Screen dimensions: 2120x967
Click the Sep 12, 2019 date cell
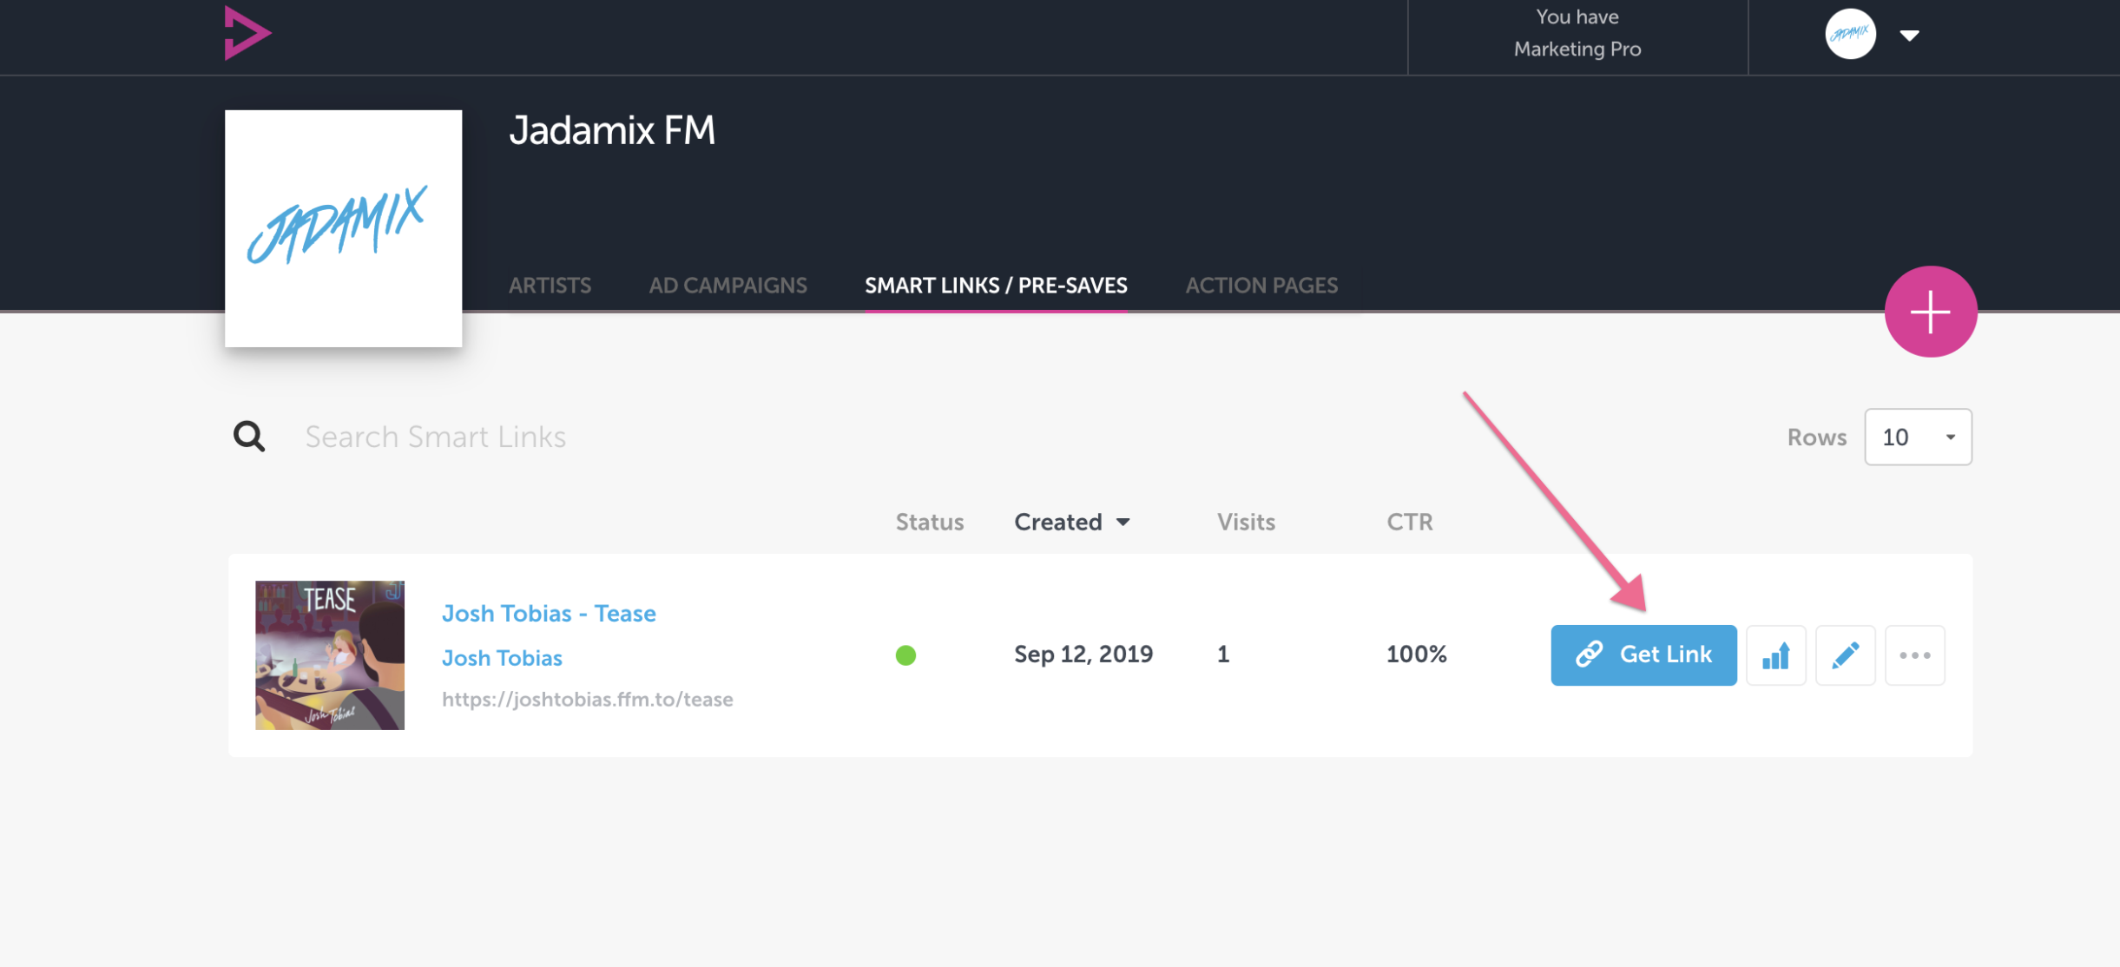[1083, 655]
